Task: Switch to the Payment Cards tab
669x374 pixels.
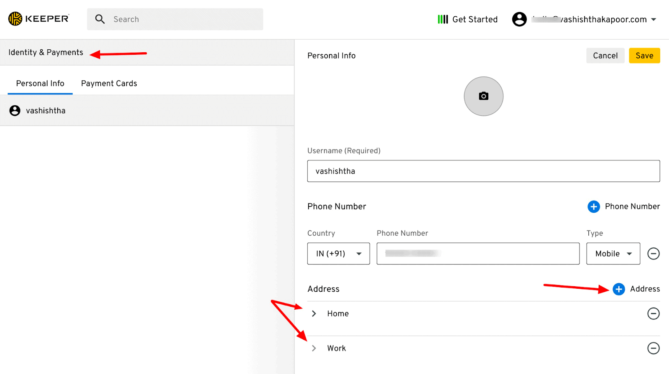Action: [109, 83]
